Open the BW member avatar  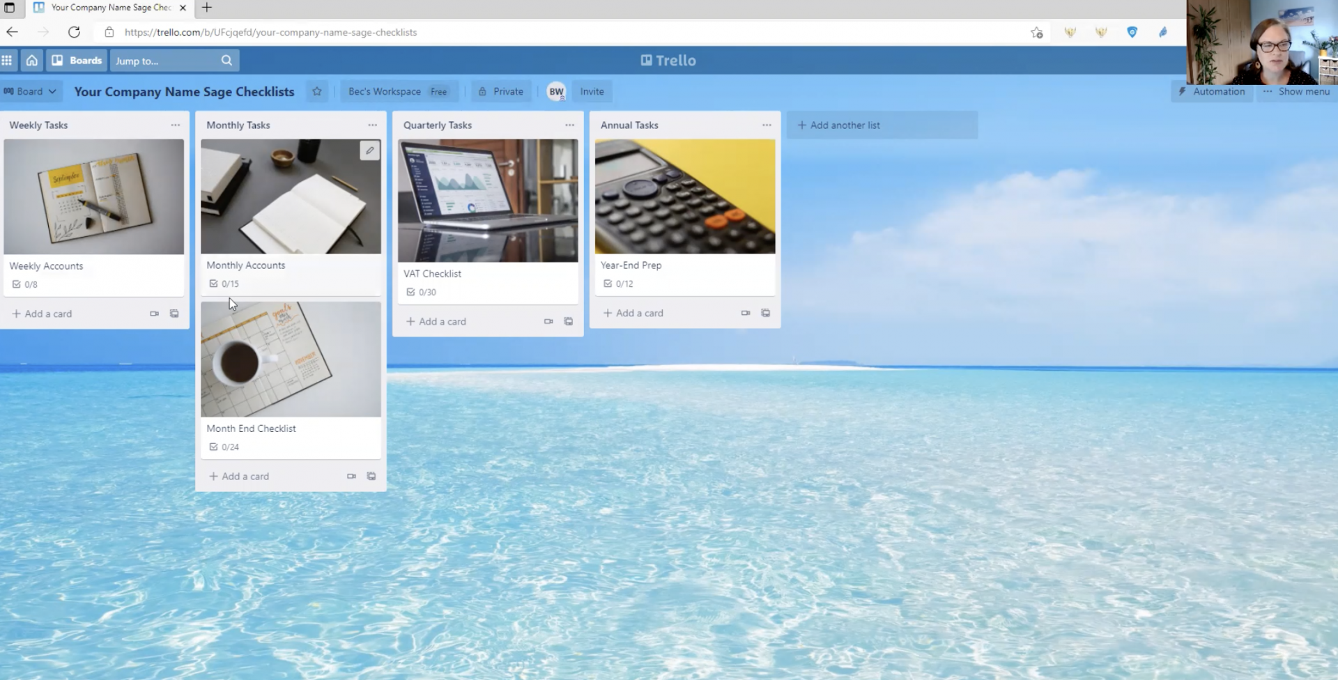(x=556, y=91)
